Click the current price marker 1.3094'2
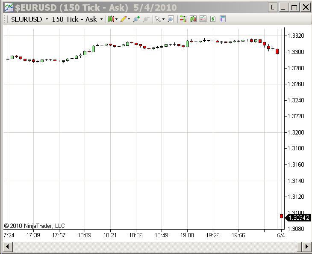 (298, 218)
